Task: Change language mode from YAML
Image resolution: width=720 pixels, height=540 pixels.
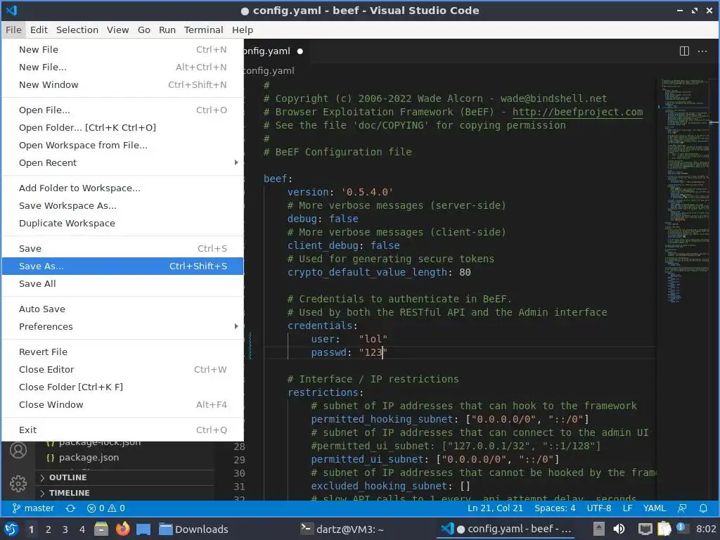Action: 655,508
